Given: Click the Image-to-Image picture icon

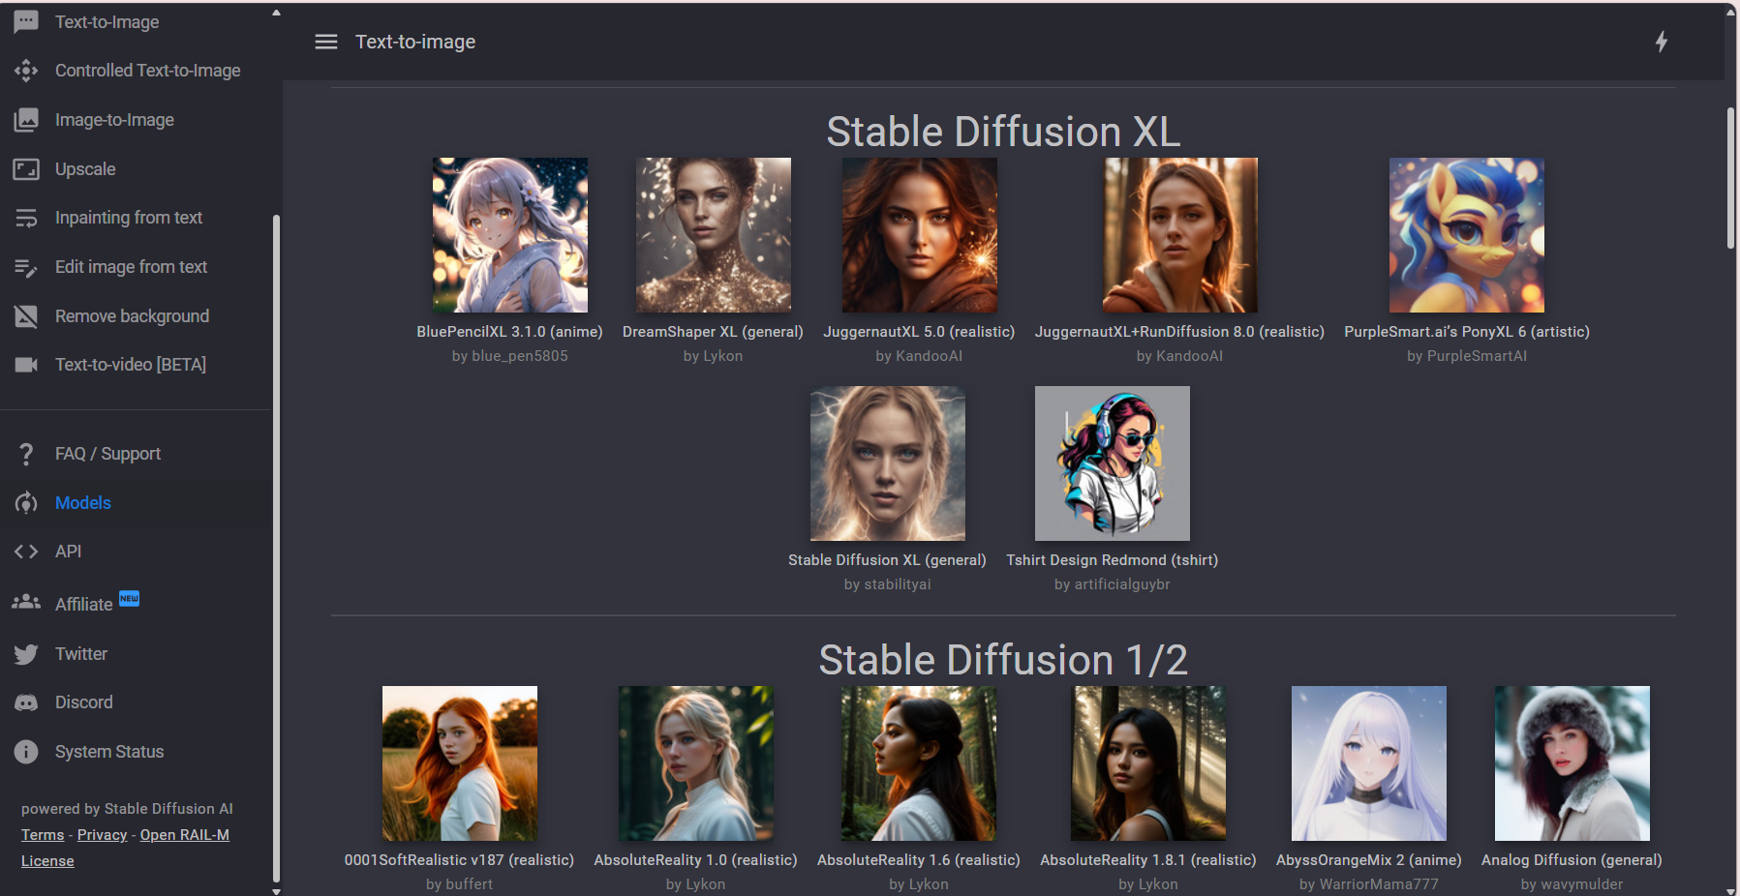Looking at the screenshot, I should [x=26, y=120].
